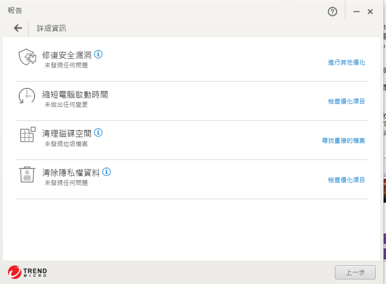This screenshot has width=386, height=284.
Task: Open the help question mark icon
Action: coord(332,12)
